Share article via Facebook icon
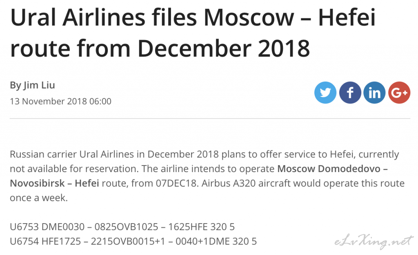Image resolution: width=418 pixels, height=255 pixels. [x=350, y=92]
